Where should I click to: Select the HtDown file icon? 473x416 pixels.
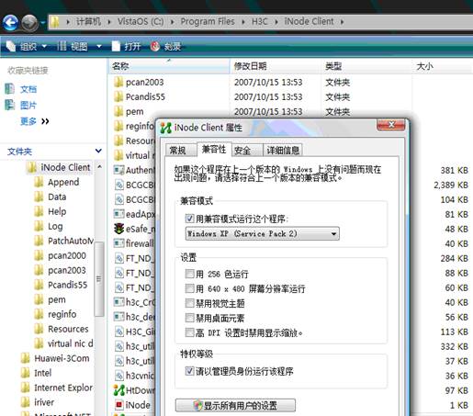pos(118,390)
